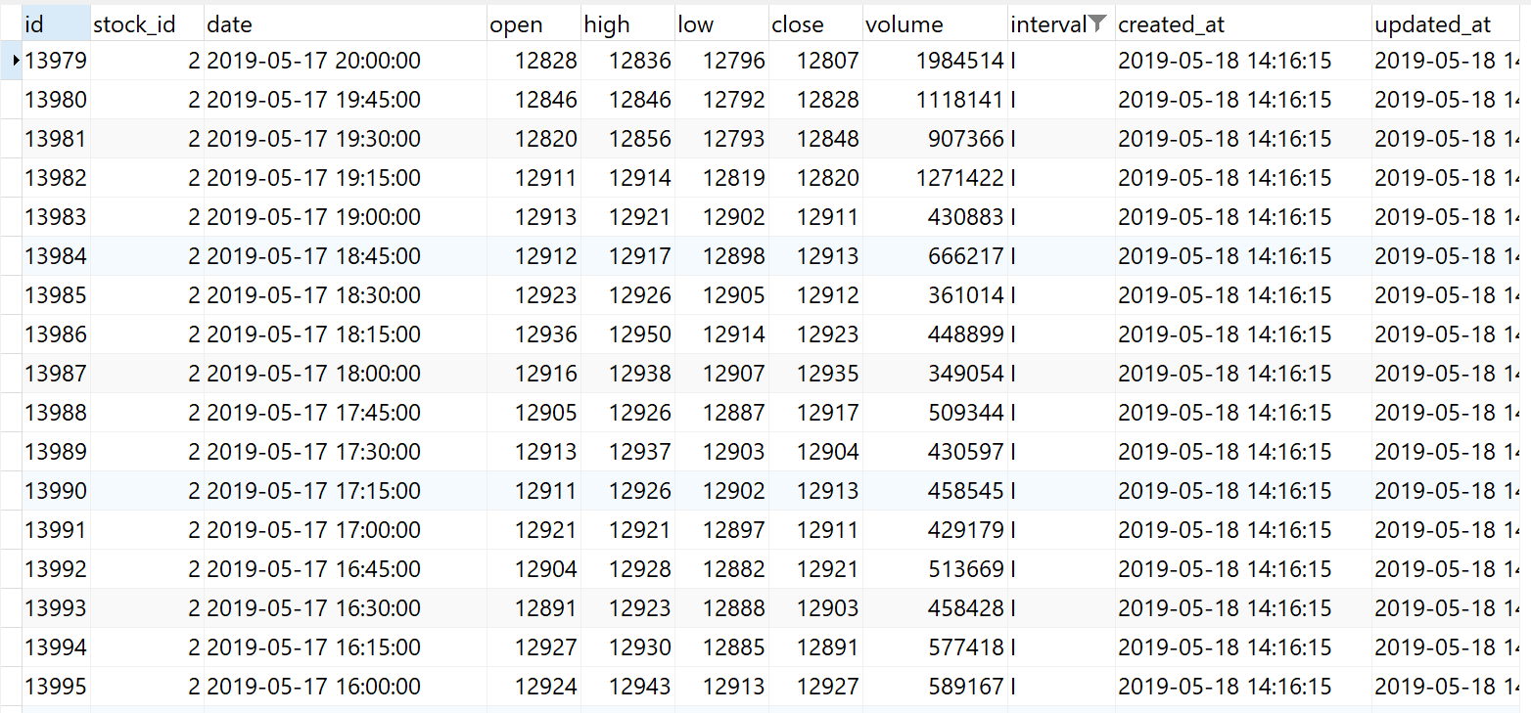Select the id cell 13989
1531x713 pixels.
click(x=56, y=452)
